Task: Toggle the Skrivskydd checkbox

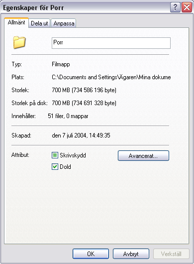Action: click(x=55, y=155)
